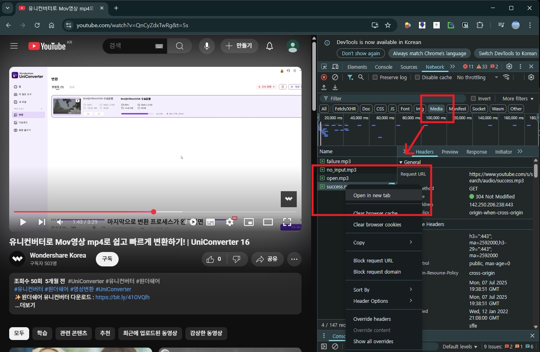The height and width of the screenshot is (352, 540).
Task: Clear the network log
Action: [335, 77]
